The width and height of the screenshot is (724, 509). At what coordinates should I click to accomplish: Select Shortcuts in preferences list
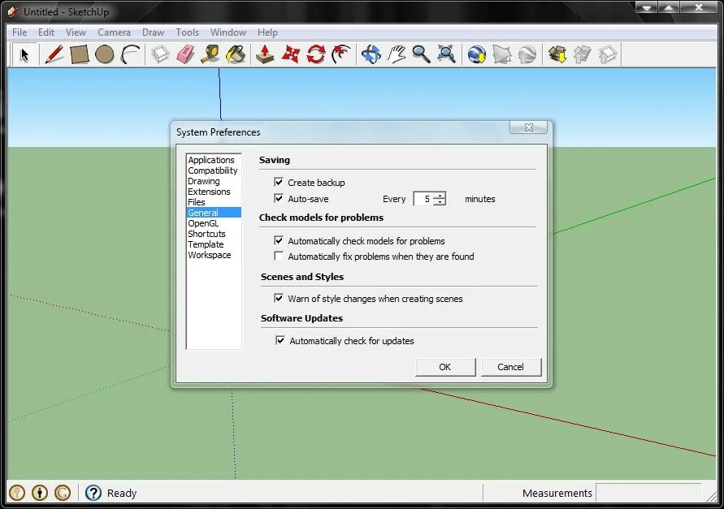[214, 234]
